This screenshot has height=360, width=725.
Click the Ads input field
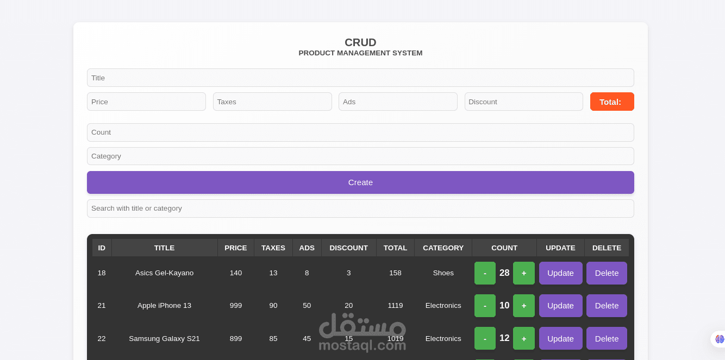[398, 102]
